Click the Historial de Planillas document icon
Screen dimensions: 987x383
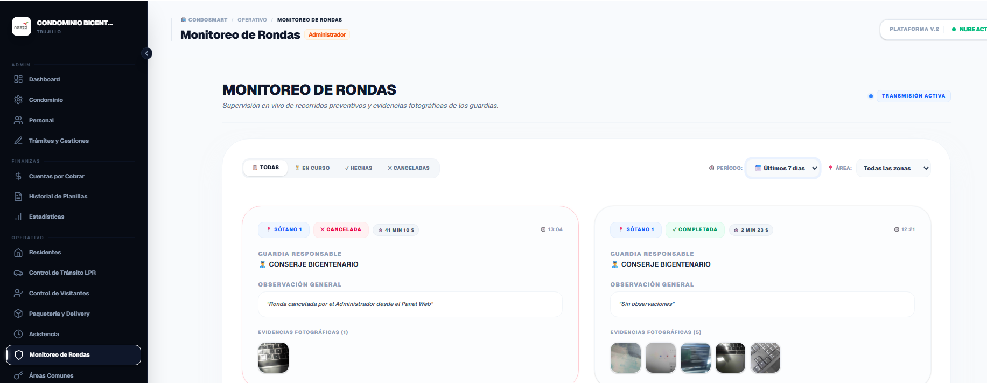coord(18,196)
